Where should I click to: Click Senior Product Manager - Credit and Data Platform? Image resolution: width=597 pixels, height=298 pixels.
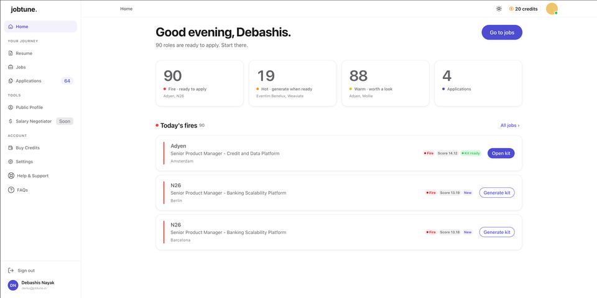click(x=225, y=154)
